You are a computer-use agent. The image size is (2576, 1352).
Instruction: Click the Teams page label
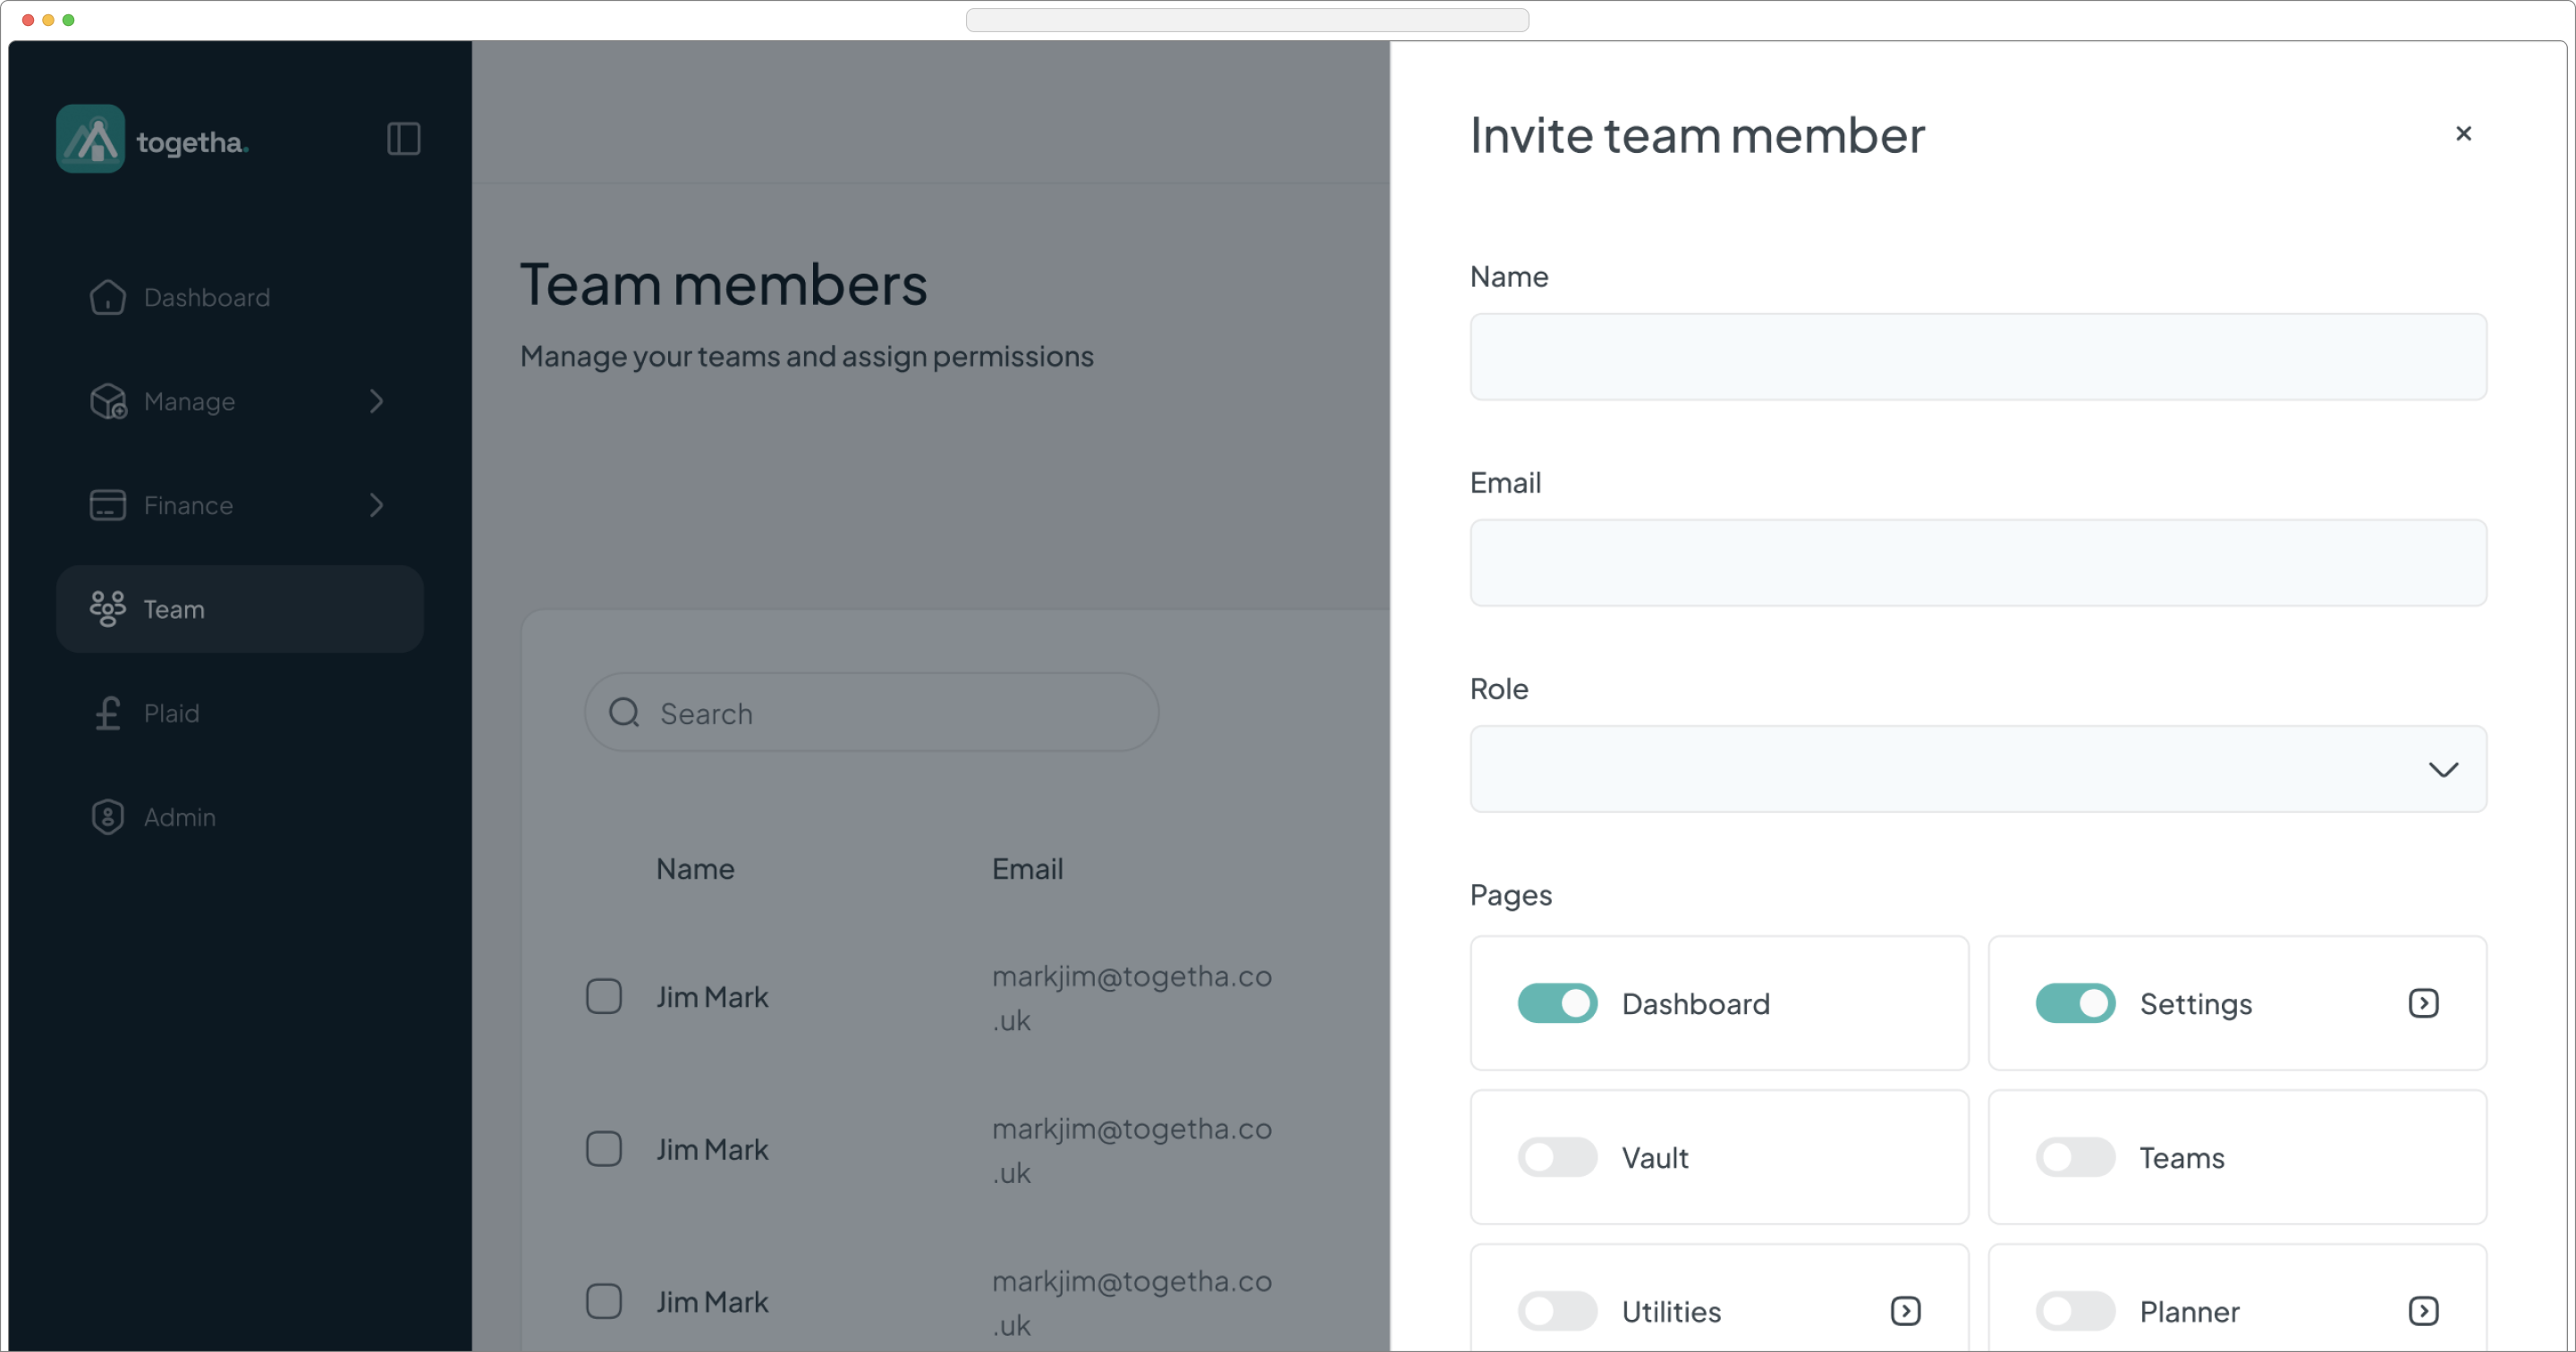tap(2181, 1157)
